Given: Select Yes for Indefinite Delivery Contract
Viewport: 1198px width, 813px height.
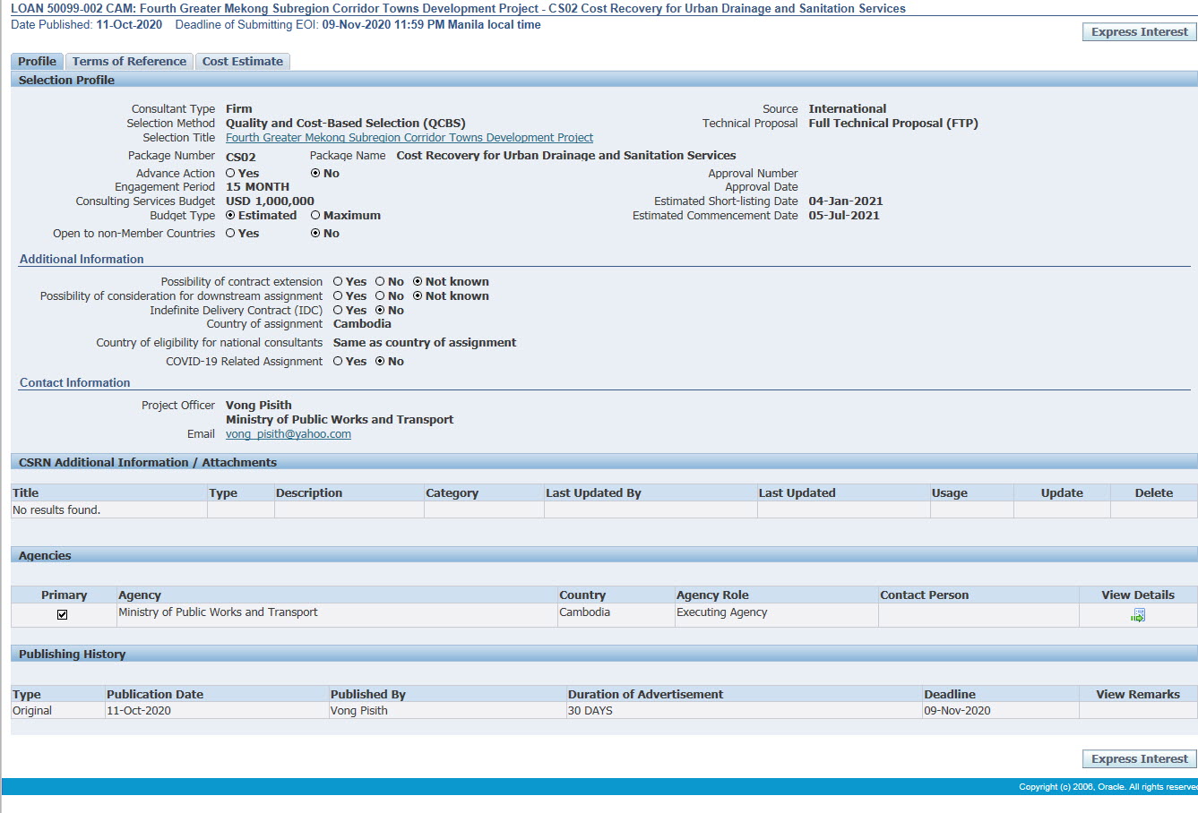Looking at the screenshot, I should click(338, 311).
